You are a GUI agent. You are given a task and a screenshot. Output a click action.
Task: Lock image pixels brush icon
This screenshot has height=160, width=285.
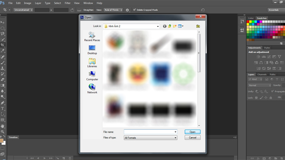click(261, 98)
